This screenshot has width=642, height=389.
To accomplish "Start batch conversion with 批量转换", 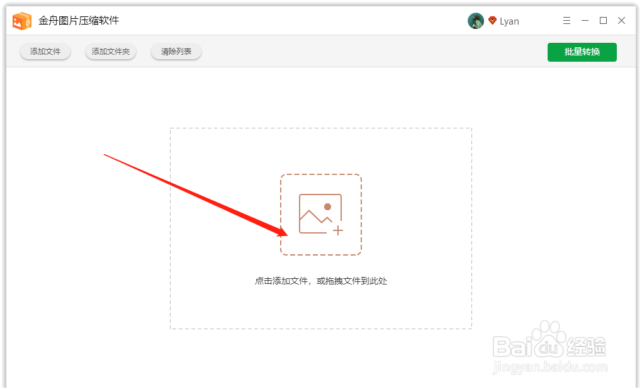I will 582,52.
